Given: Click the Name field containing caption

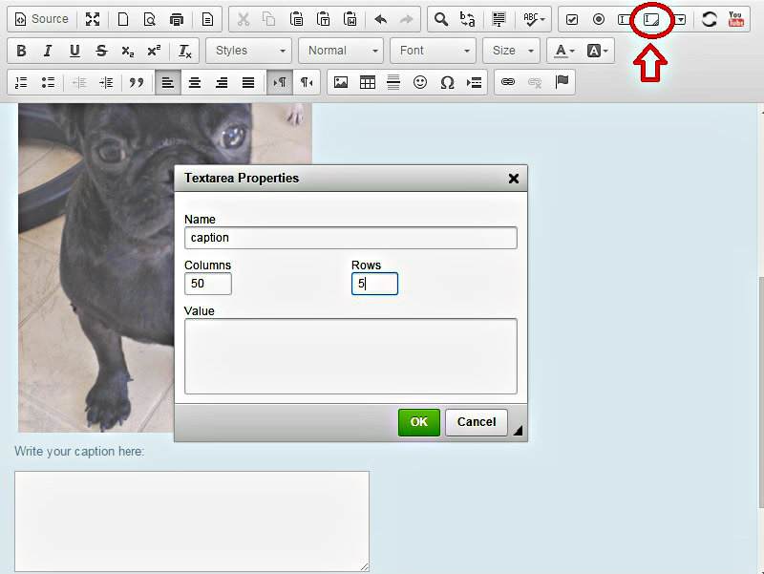Looking at the screenshot, I should tap(350, 238).
